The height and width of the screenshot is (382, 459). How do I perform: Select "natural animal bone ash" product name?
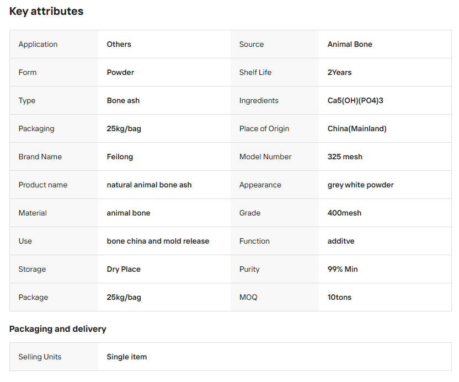149,185
